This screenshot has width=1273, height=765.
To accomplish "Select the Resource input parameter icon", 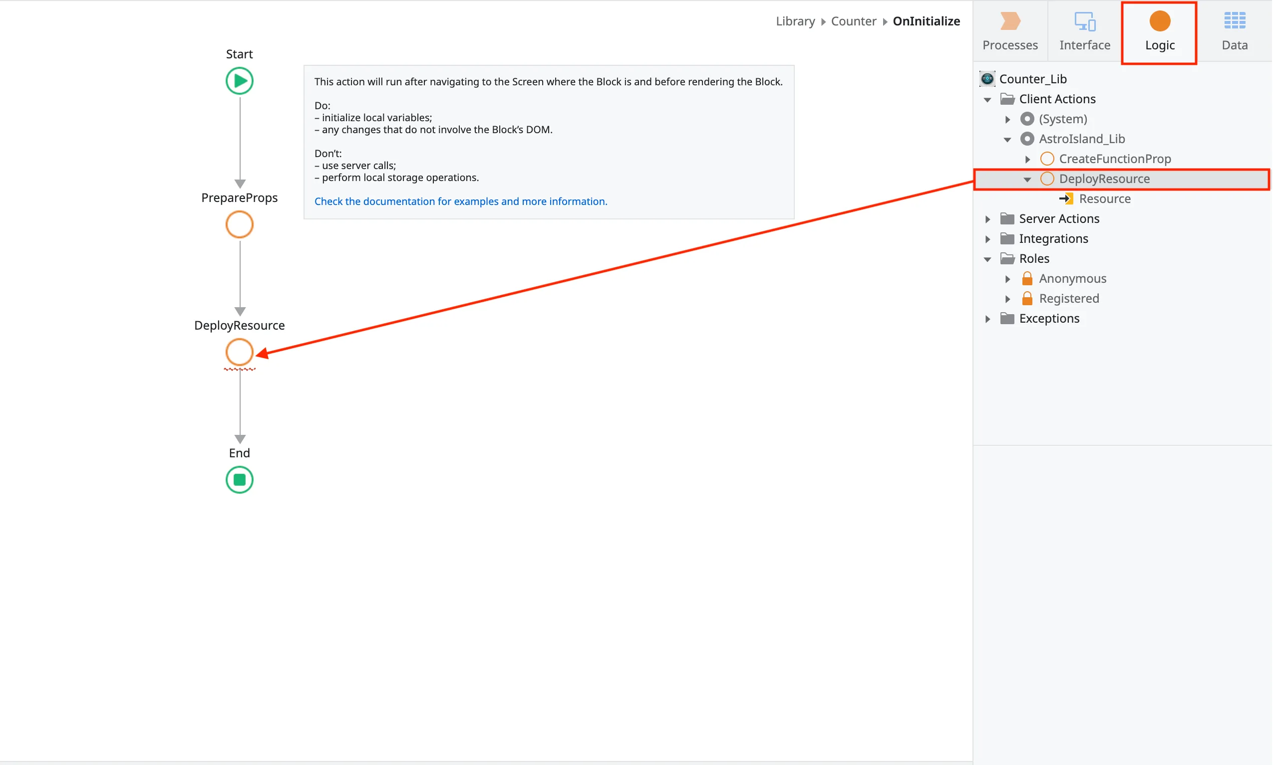I will coord(1068,198).
